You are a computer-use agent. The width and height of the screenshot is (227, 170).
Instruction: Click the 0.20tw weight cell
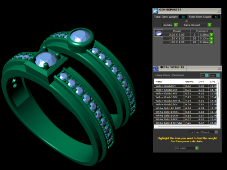204,35
